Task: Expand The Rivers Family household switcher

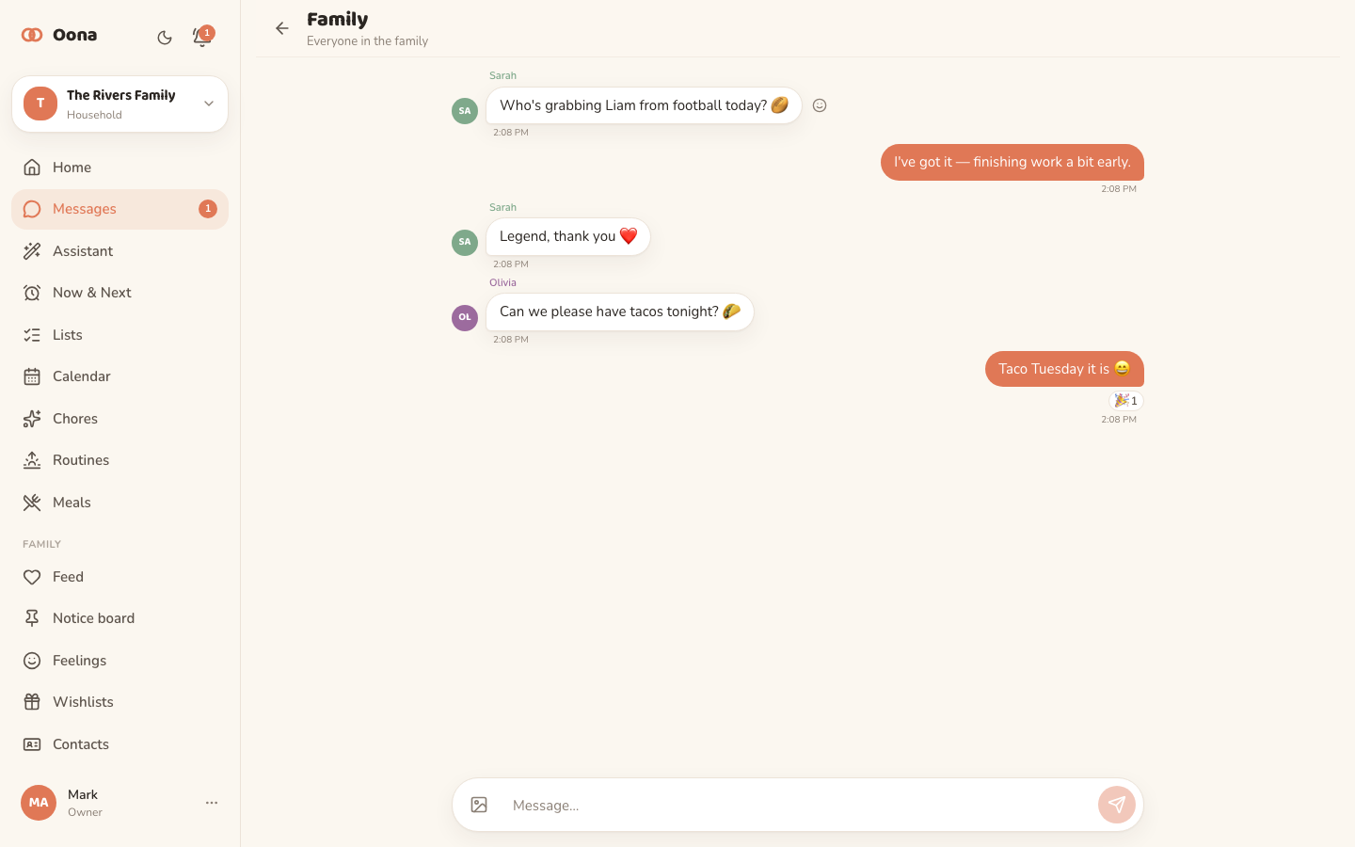Action: [120, 104]
